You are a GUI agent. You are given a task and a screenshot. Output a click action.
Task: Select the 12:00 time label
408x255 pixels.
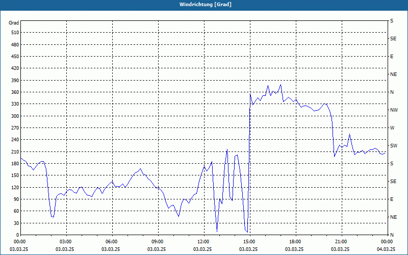pos(204,242)
